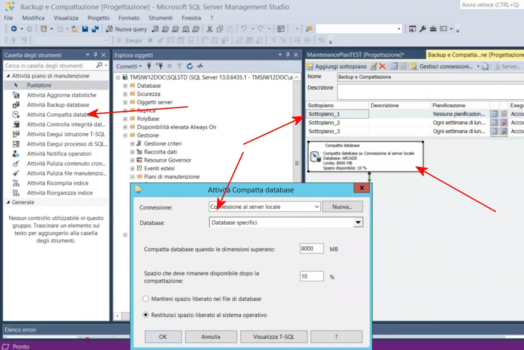Screen dimensions: 524x350
Task: Open the Connetti dropdown in Esplora oggetti
Action: point(129,66)
